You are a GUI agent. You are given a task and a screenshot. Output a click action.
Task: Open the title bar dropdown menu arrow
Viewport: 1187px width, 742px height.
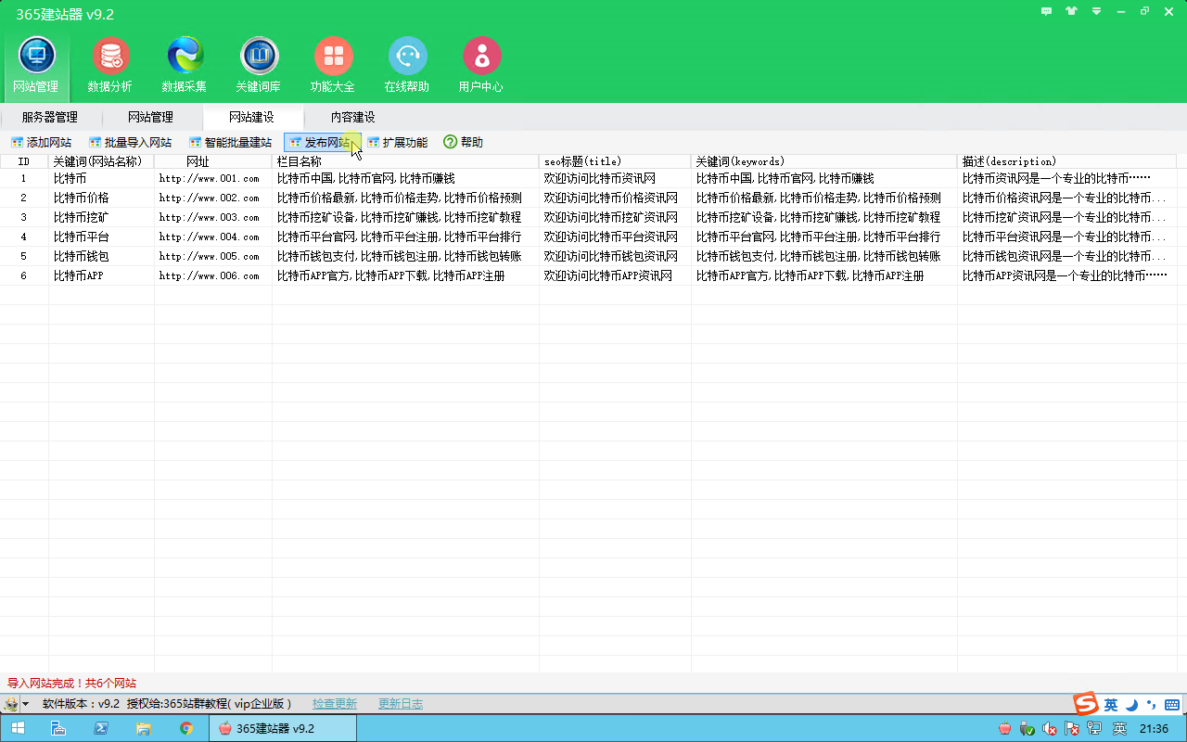coord(1096,11)
